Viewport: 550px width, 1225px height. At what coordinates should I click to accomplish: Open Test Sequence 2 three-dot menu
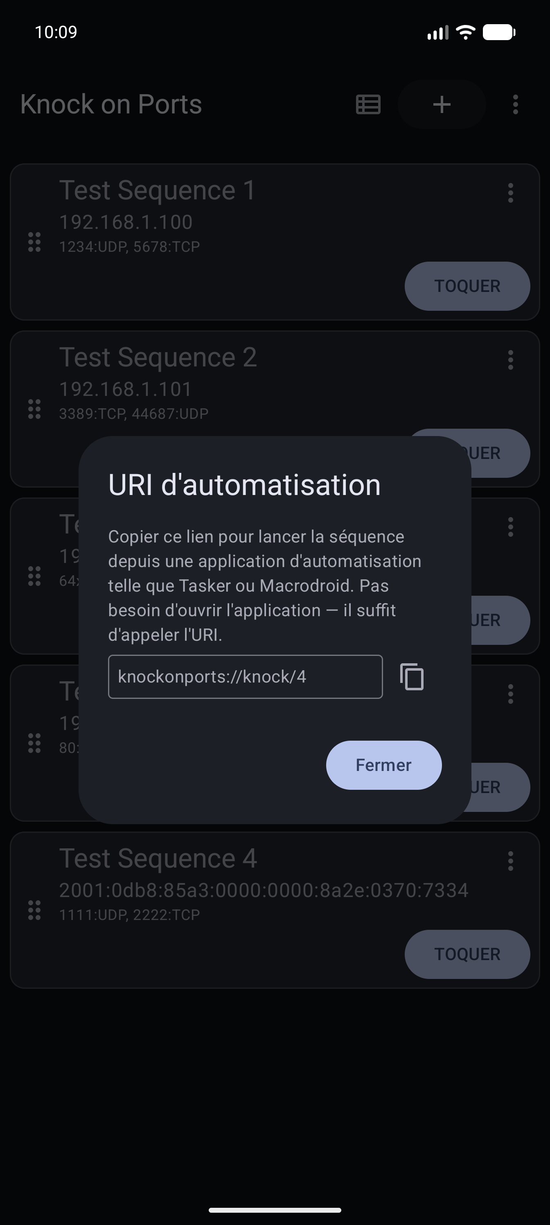click(511, 360)
